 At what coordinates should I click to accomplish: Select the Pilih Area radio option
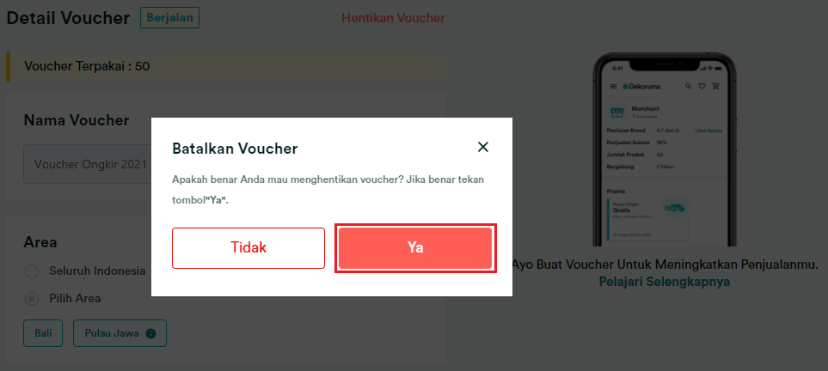[32, 299]
